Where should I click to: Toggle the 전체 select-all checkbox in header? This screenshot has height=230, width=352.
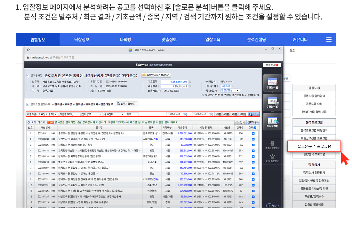tap(255, 128)
